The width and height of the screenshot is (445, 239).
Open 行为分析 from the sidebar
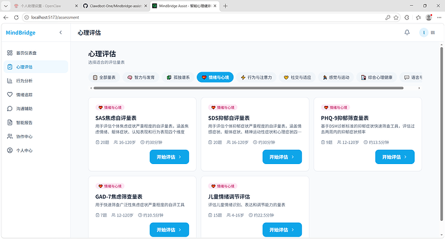click(x=35, y=81)
